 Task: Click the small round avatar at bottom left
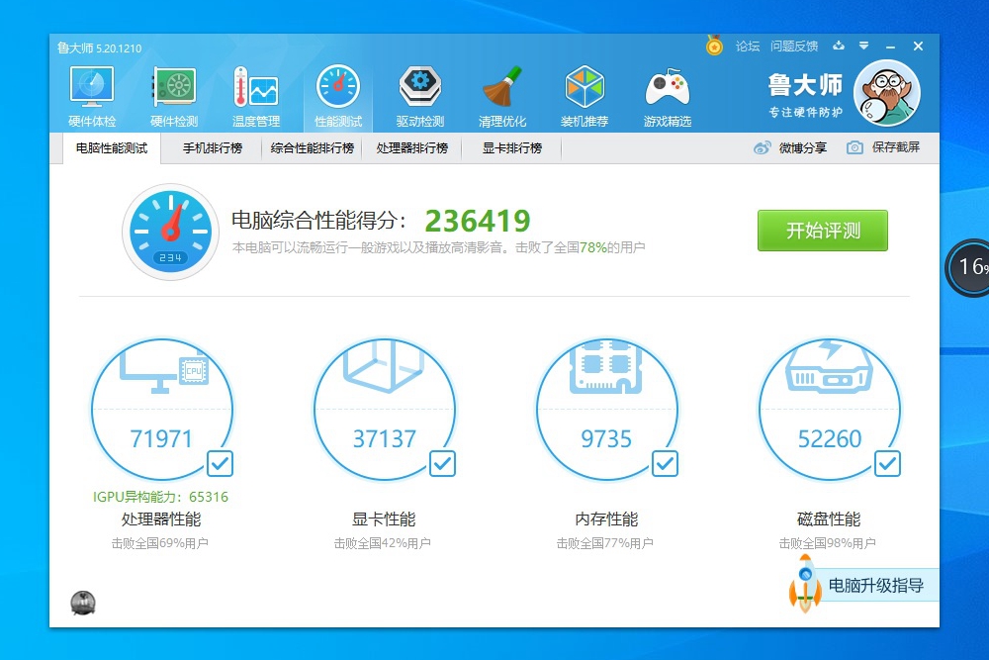[83, 604]
